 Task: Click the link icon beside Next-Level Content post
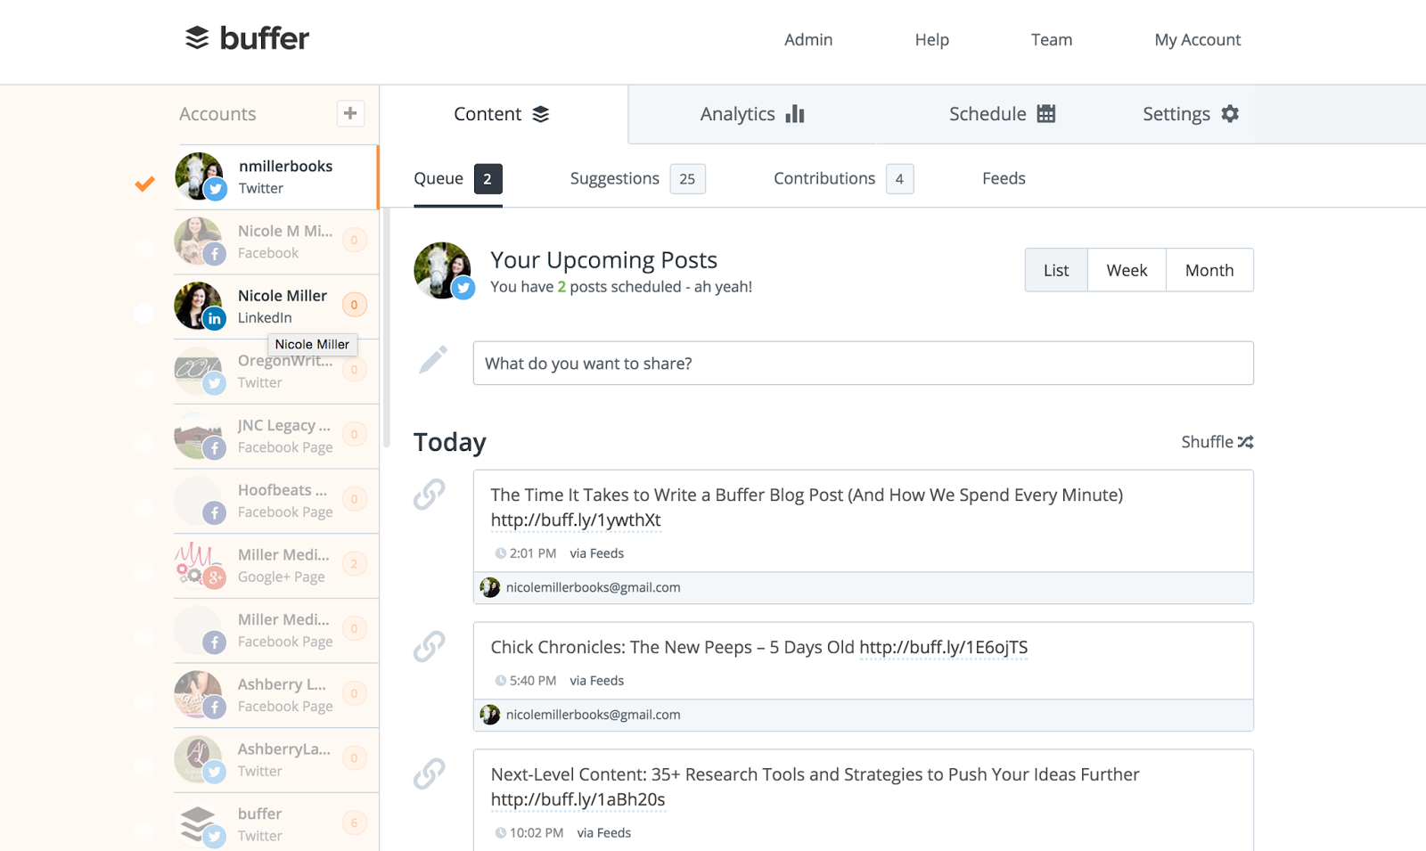coord(430,773)
